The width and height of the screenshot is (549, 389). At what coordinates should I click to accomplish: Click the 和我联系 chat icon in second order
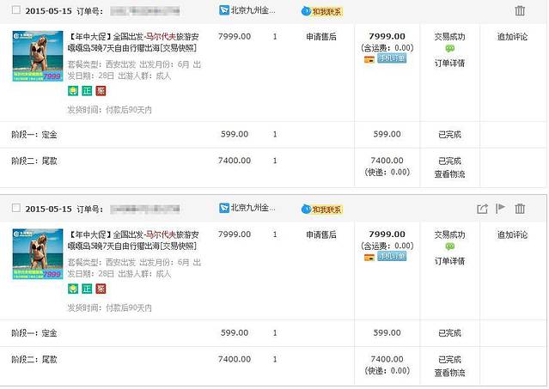coord(321,209)
